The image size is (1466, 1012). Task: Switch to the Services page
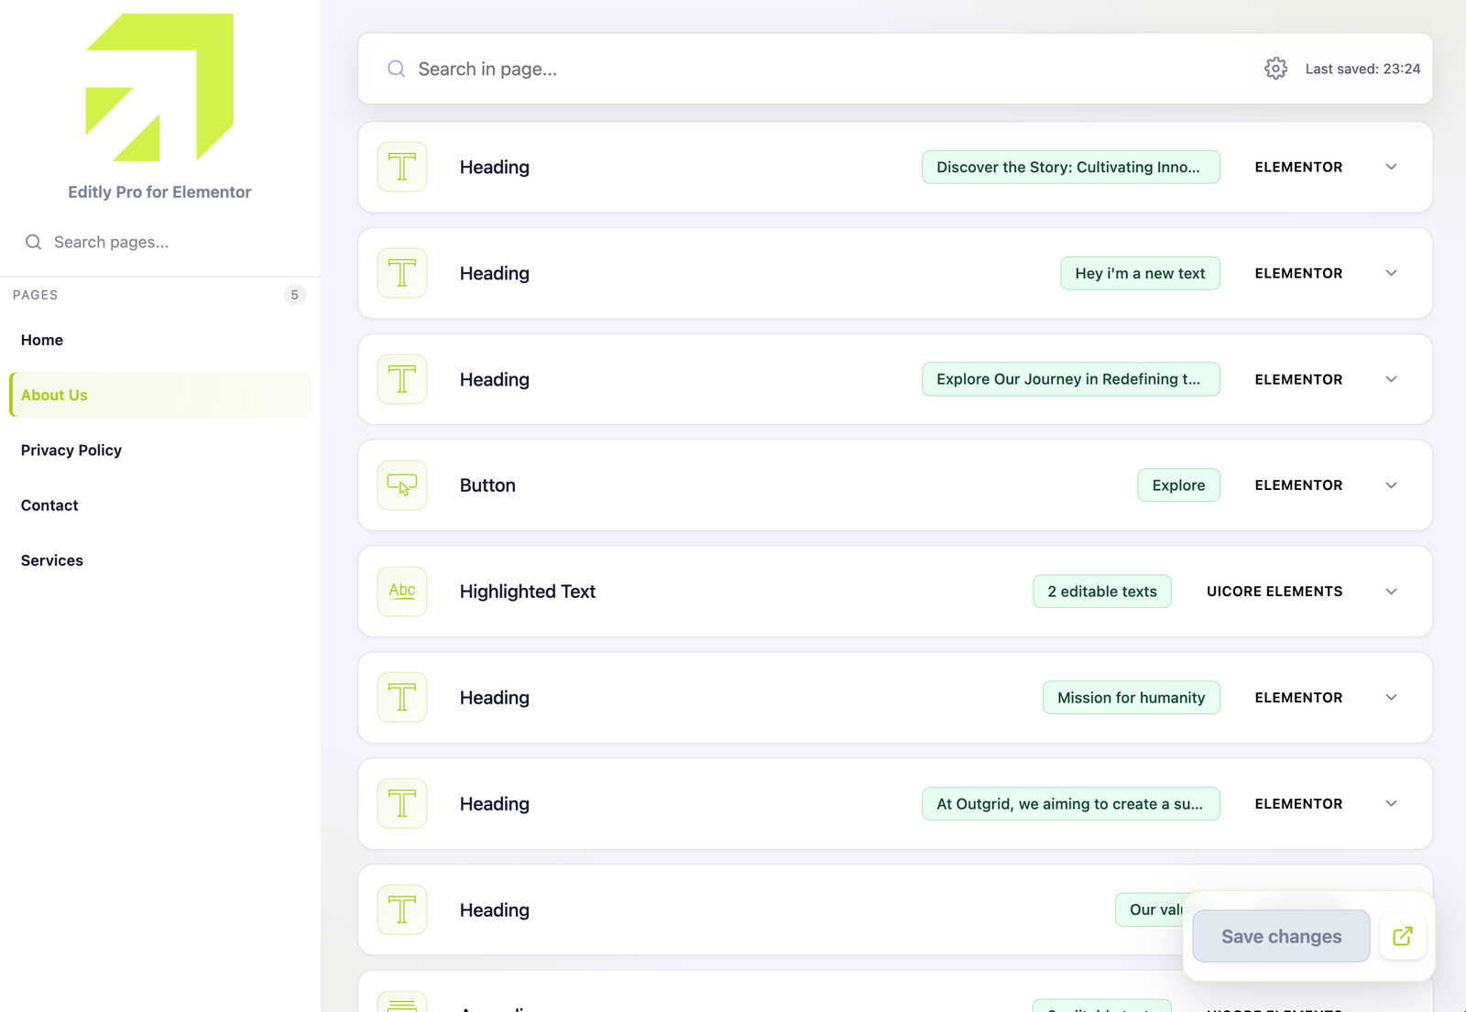click(x=160, y=560)
